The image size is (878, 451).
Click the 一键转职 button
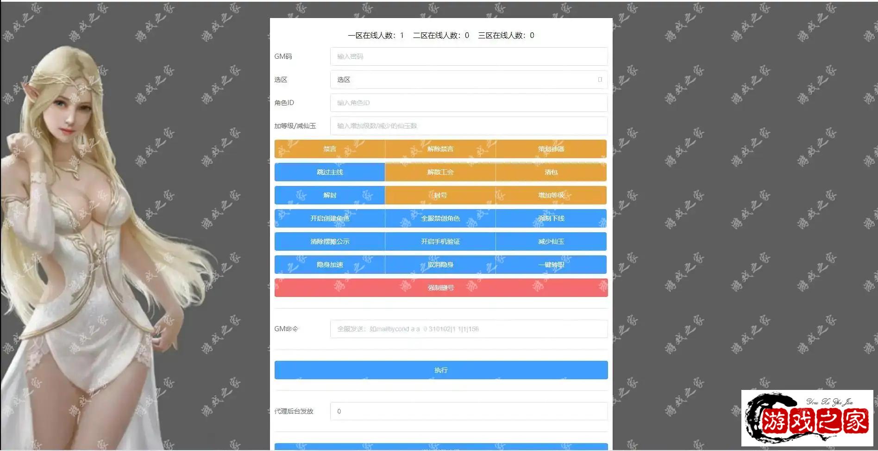[x=551, y=265]
